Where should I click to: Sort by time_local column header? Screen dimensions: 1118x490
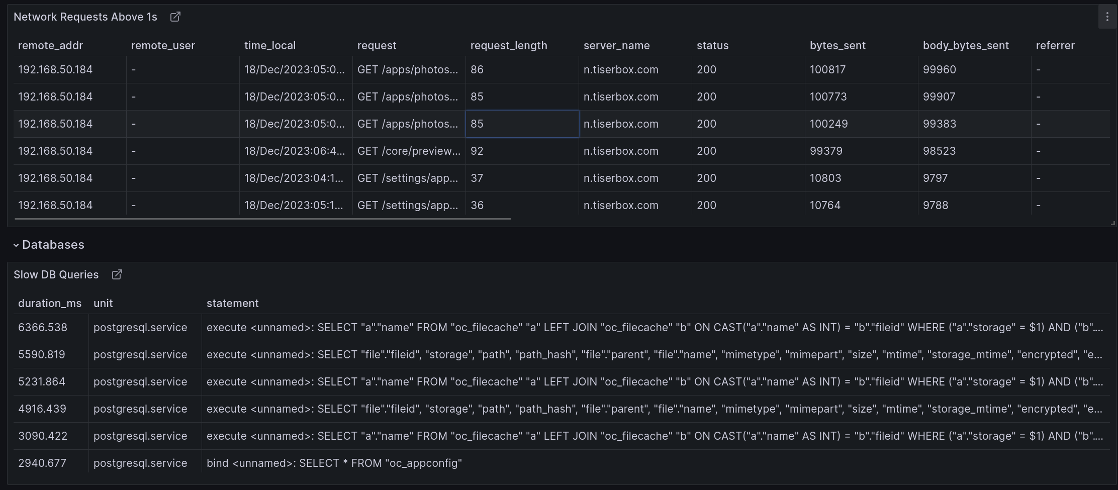pyautogui.click(x=270, y=45)
